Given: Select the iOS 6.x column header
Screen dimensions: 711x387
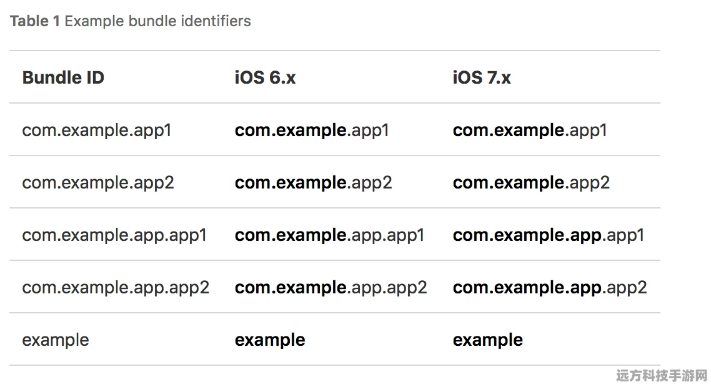Looking at the screenshot, I should (265, 77).
